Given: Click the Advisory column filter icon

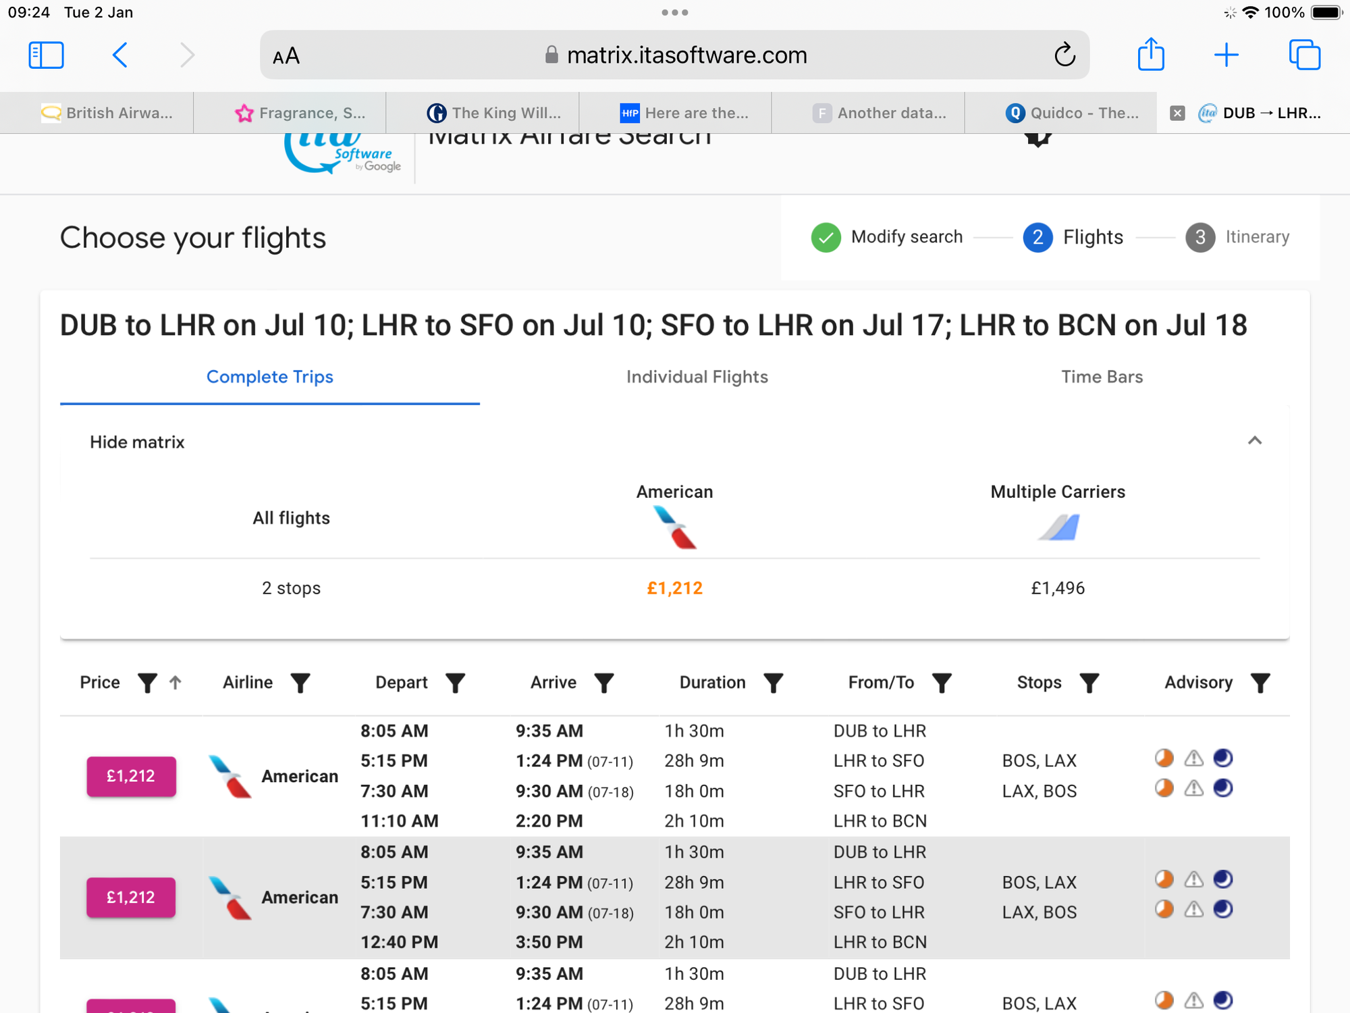Looking at the screenshot, I should point(1260,683).
